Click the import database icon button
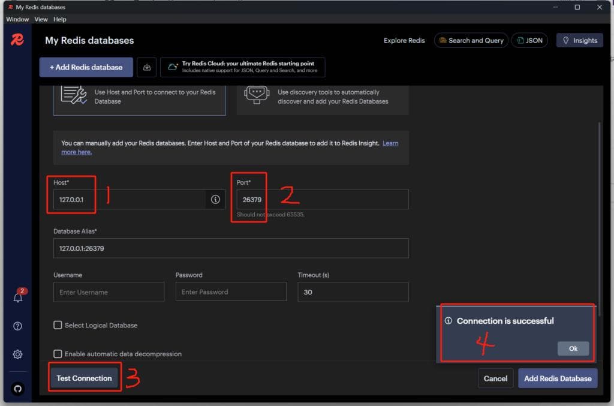This screenshot has height=406, width=614. (147, 67)
